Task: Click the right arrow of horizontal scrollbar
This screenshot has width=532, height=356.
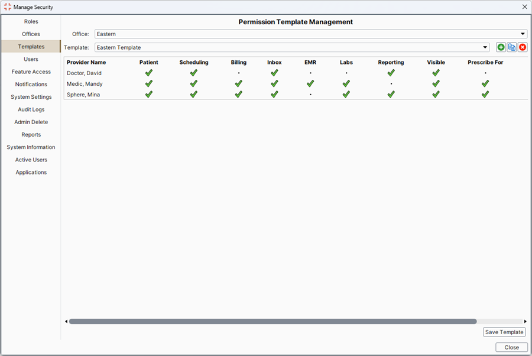Action: click(525, 322)
